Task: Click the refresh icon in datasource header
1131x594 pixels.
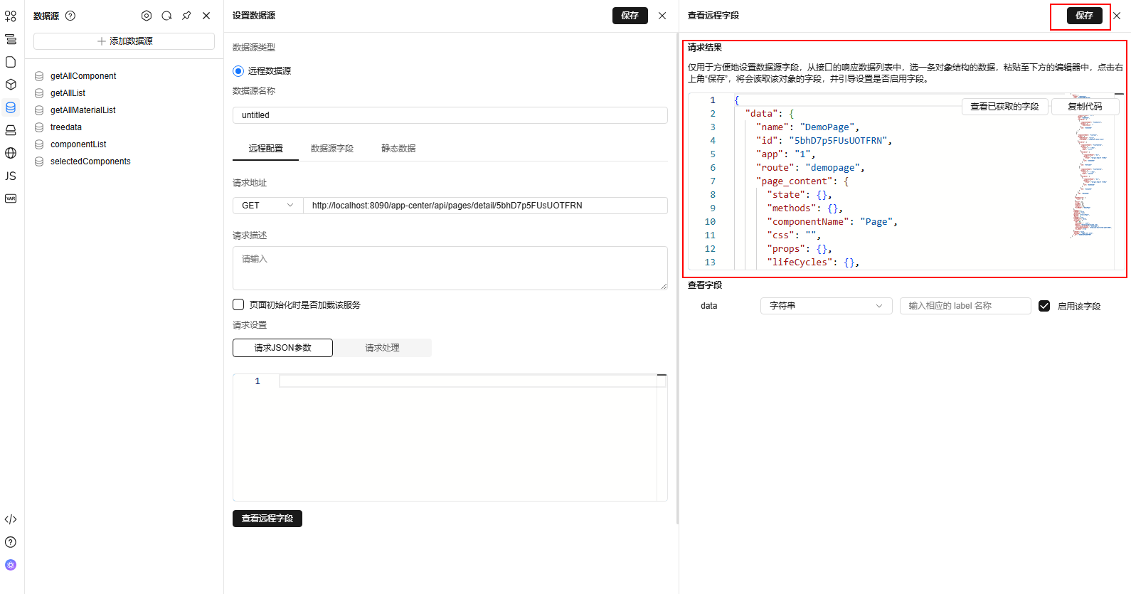Action: [166, 16]
